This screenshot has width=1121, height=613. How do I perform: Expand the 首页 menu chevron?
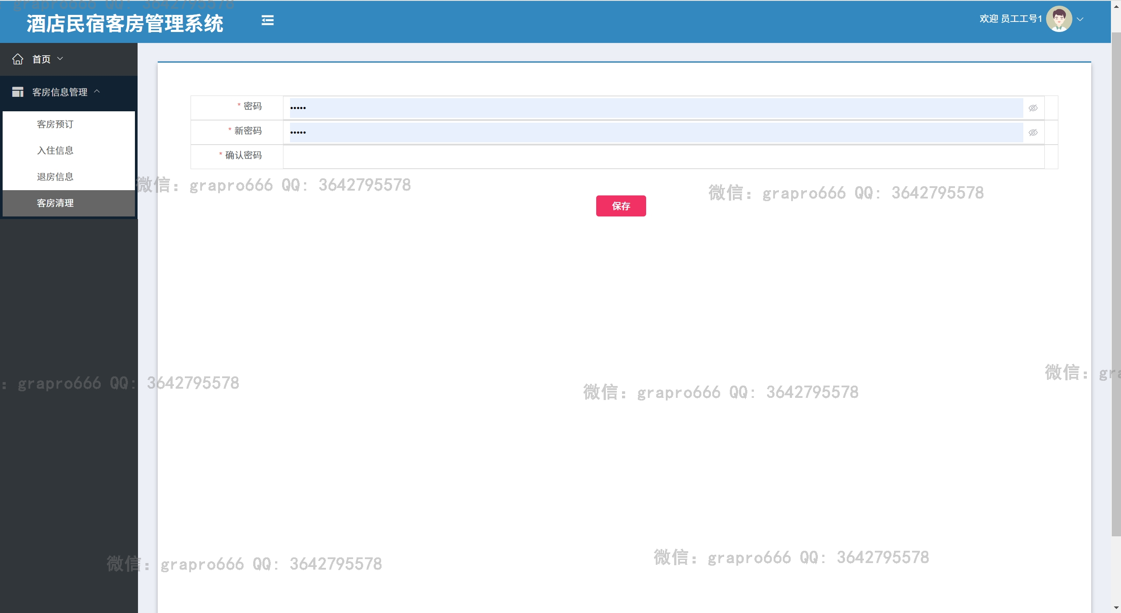(x=60, y=59)
